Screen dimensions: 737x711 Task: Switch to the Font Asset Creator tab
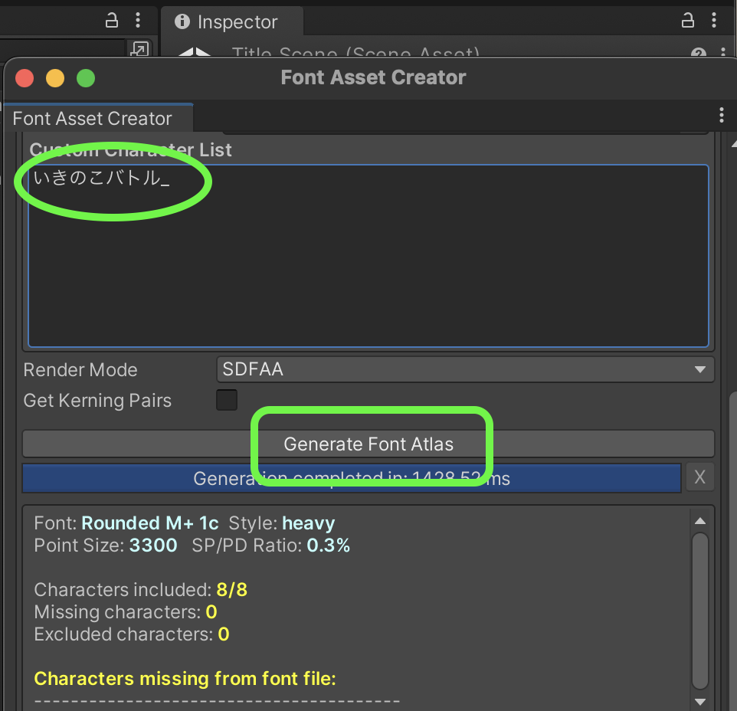91,118
